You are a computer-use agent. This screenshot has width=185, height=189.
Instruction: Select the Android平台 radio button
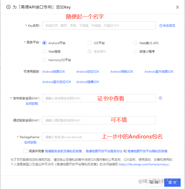[x=44, y=43]
